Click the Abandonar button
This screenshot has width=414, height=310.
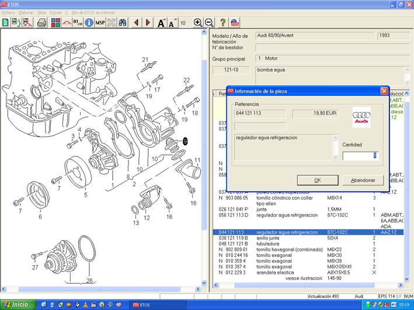[363, 180]
